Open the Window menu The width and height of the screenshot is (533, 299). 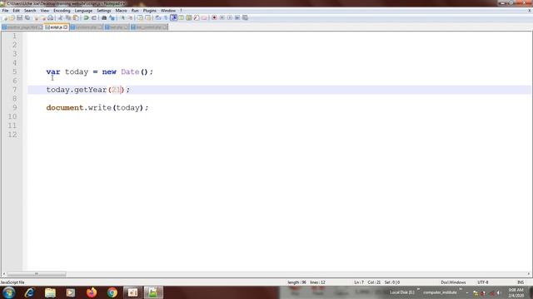point(168,11)
